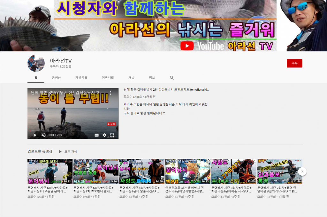Search the channel with magnifier icon

pyautogui.click(x=172, y=78)
